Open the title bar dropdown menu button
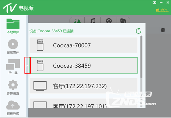The width and height of the screenshot is (171, 118). pos(154,2)
